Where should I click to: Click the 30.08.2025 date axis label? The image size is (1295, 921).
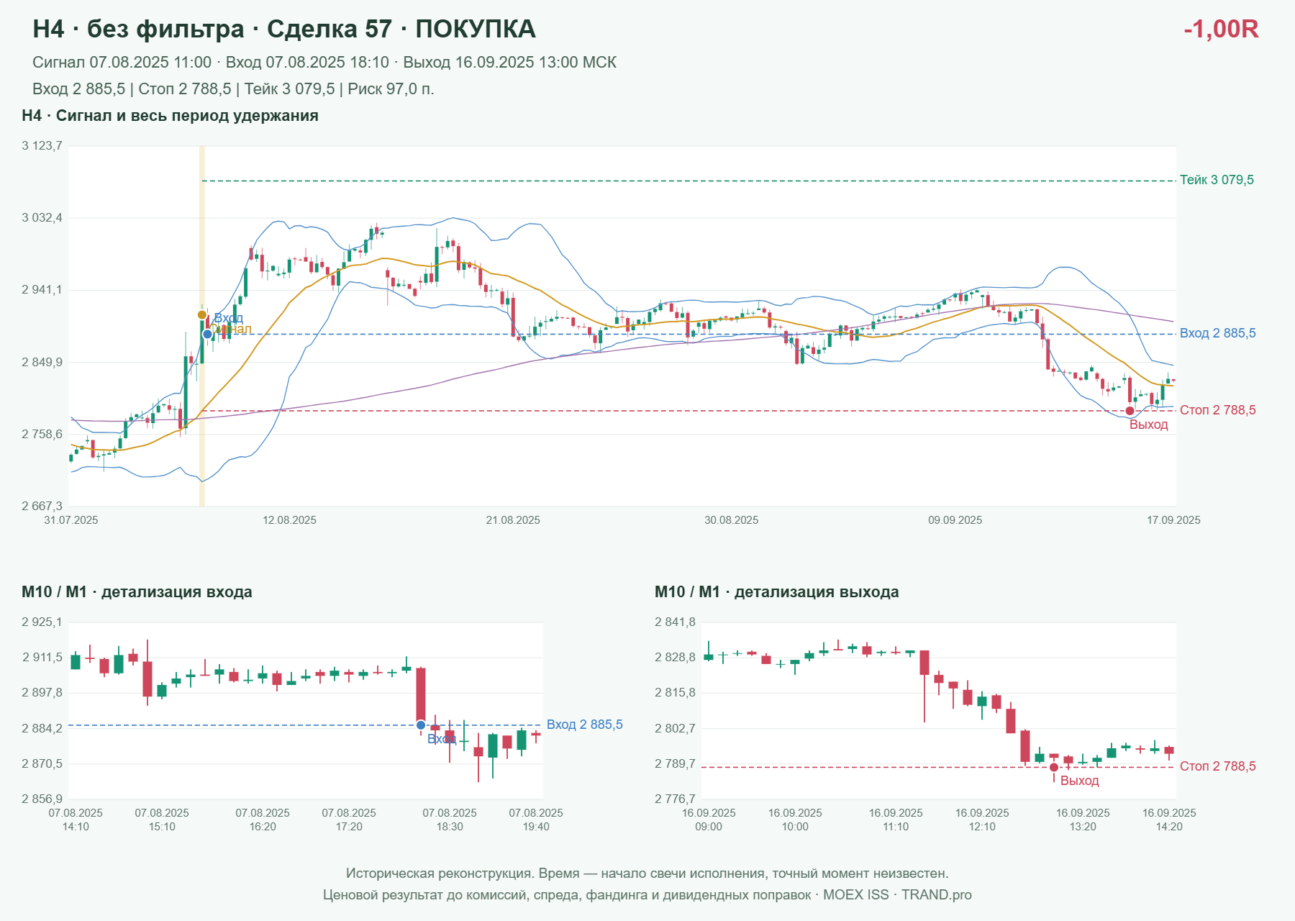pyautogui.click(x=732, y=520)
